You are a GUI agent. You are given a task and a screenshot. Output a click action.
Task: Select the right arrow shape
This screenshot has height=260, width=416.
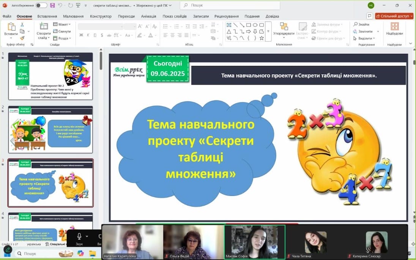point(249,31)
